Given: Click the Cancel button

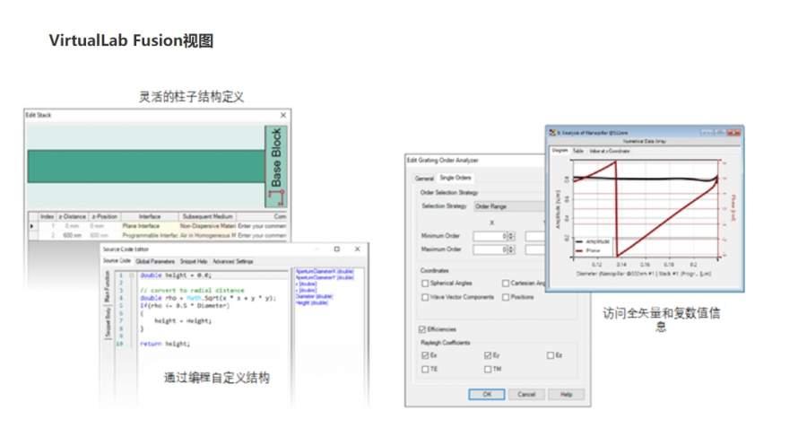Looking at the screenshot, I should click(526, 394).
